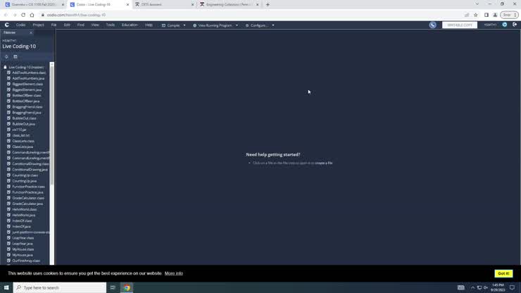The width and height of the screenshot is (521, 293).
Task: Click the blue circular icon beside the username
Action: (x=505, y=25)
